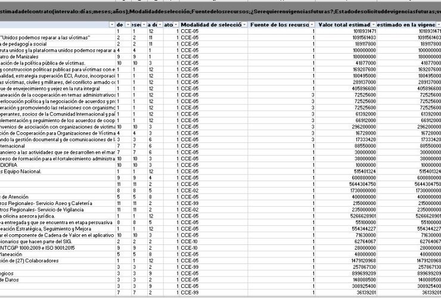Open the Valor total estimado filter arrow
This screenshot has width=441, height=298.
click(374, 25)
